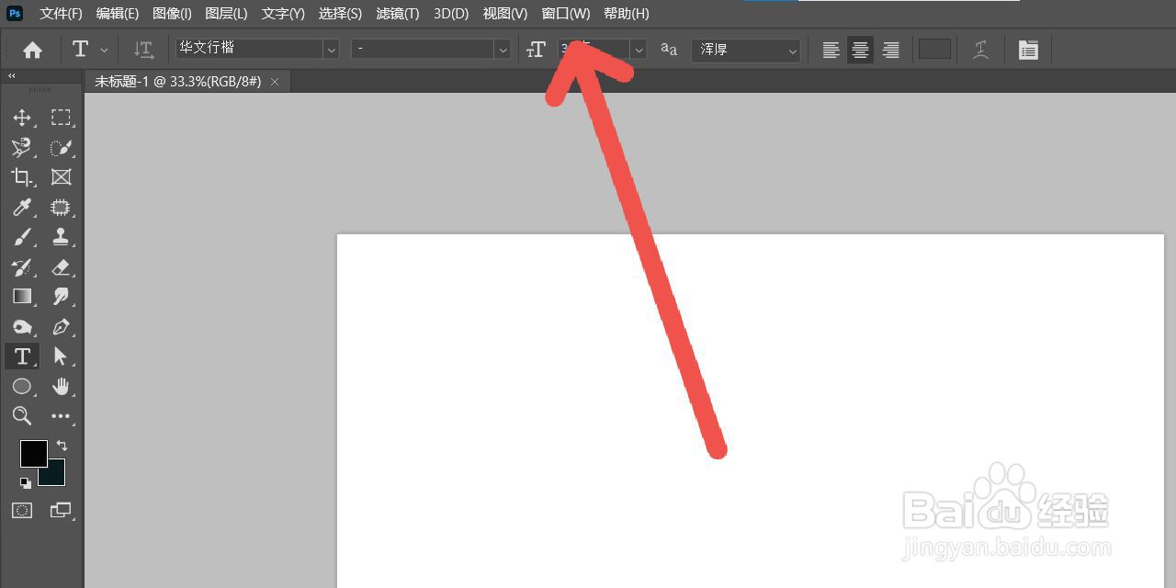
Task: Reset default foreground and background colors
Action: pos(26,482)
